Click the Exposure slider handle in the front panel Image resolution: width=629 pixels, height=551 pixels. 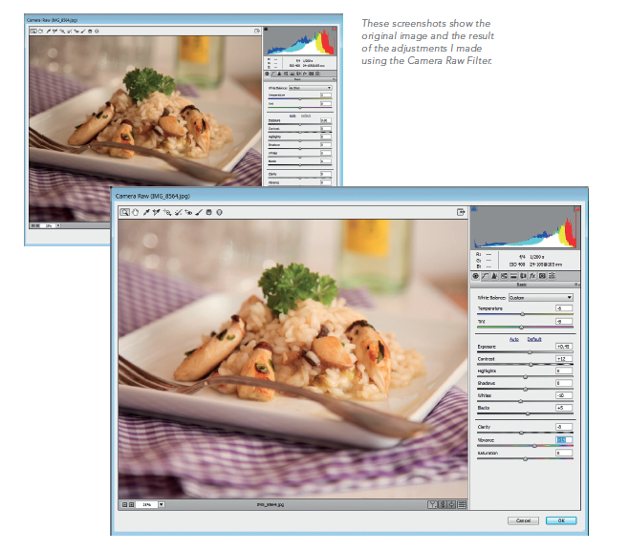tap(531, 353)
